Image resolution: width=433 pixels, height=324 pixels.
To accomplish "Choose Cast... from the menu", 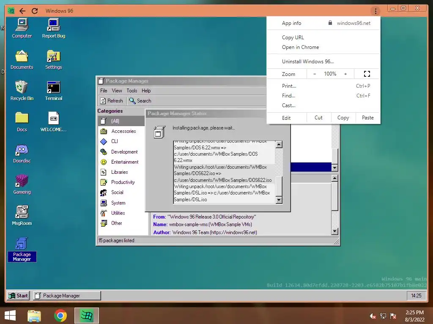I will (323, 105).
